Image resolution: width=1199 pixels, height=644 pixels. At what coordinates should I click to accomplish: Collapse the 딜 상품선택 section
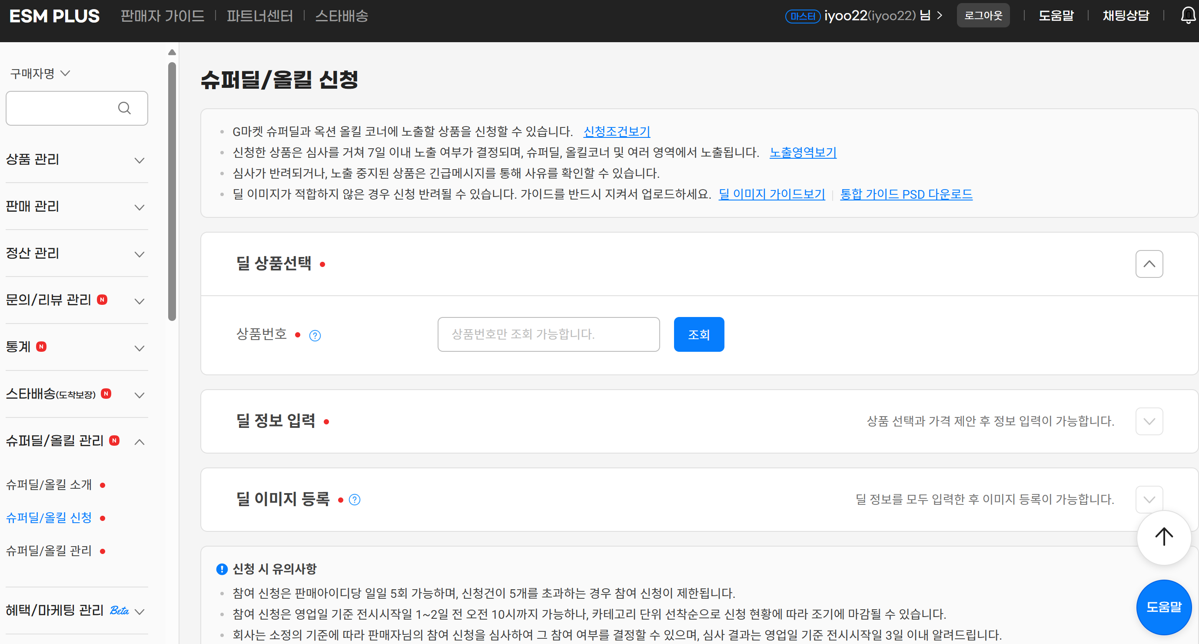[1149, 264]
